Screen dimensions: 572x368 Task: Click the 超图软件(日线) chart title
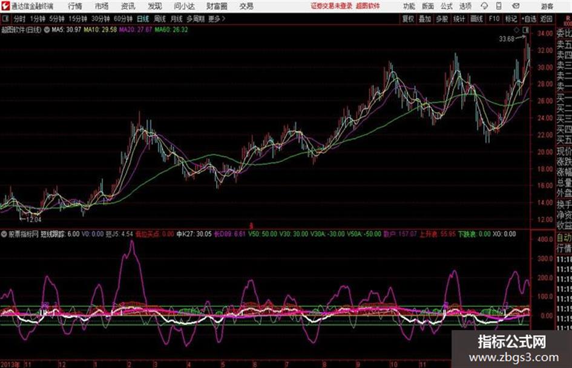(x=22, y=30)
